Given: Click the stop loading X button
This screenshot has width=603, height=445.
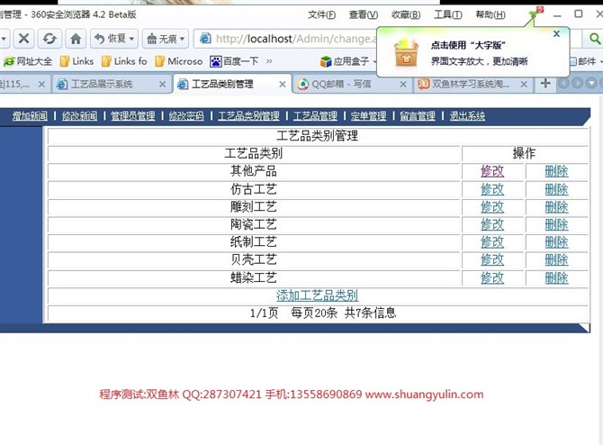Looking at the screenshot, I should 23,39.
